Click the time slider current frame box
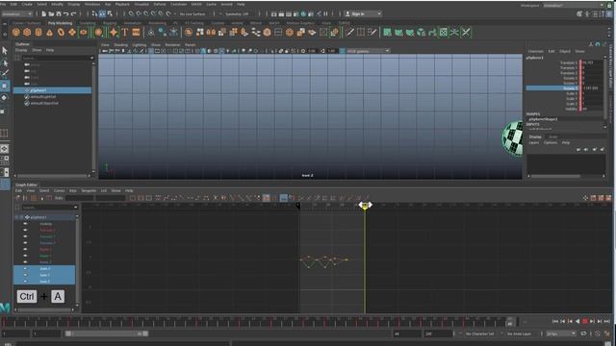 click(510, 323)
